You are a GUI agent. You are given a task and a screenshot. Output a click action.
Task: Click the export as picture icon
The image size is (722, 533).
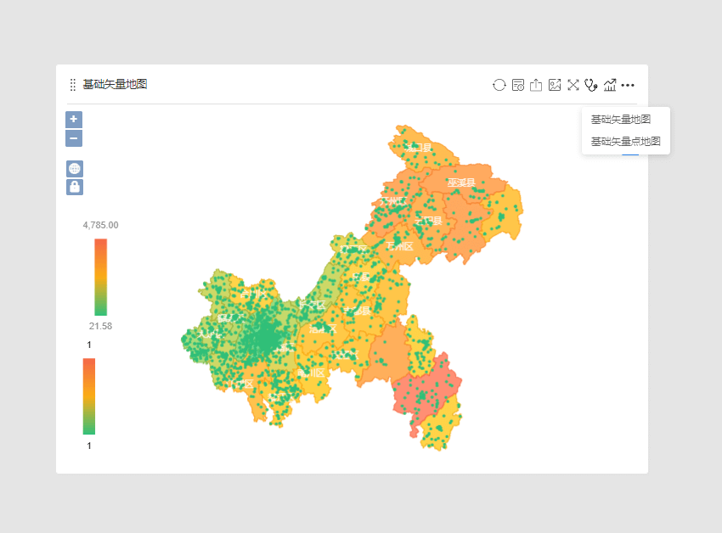tap(555, 85)
